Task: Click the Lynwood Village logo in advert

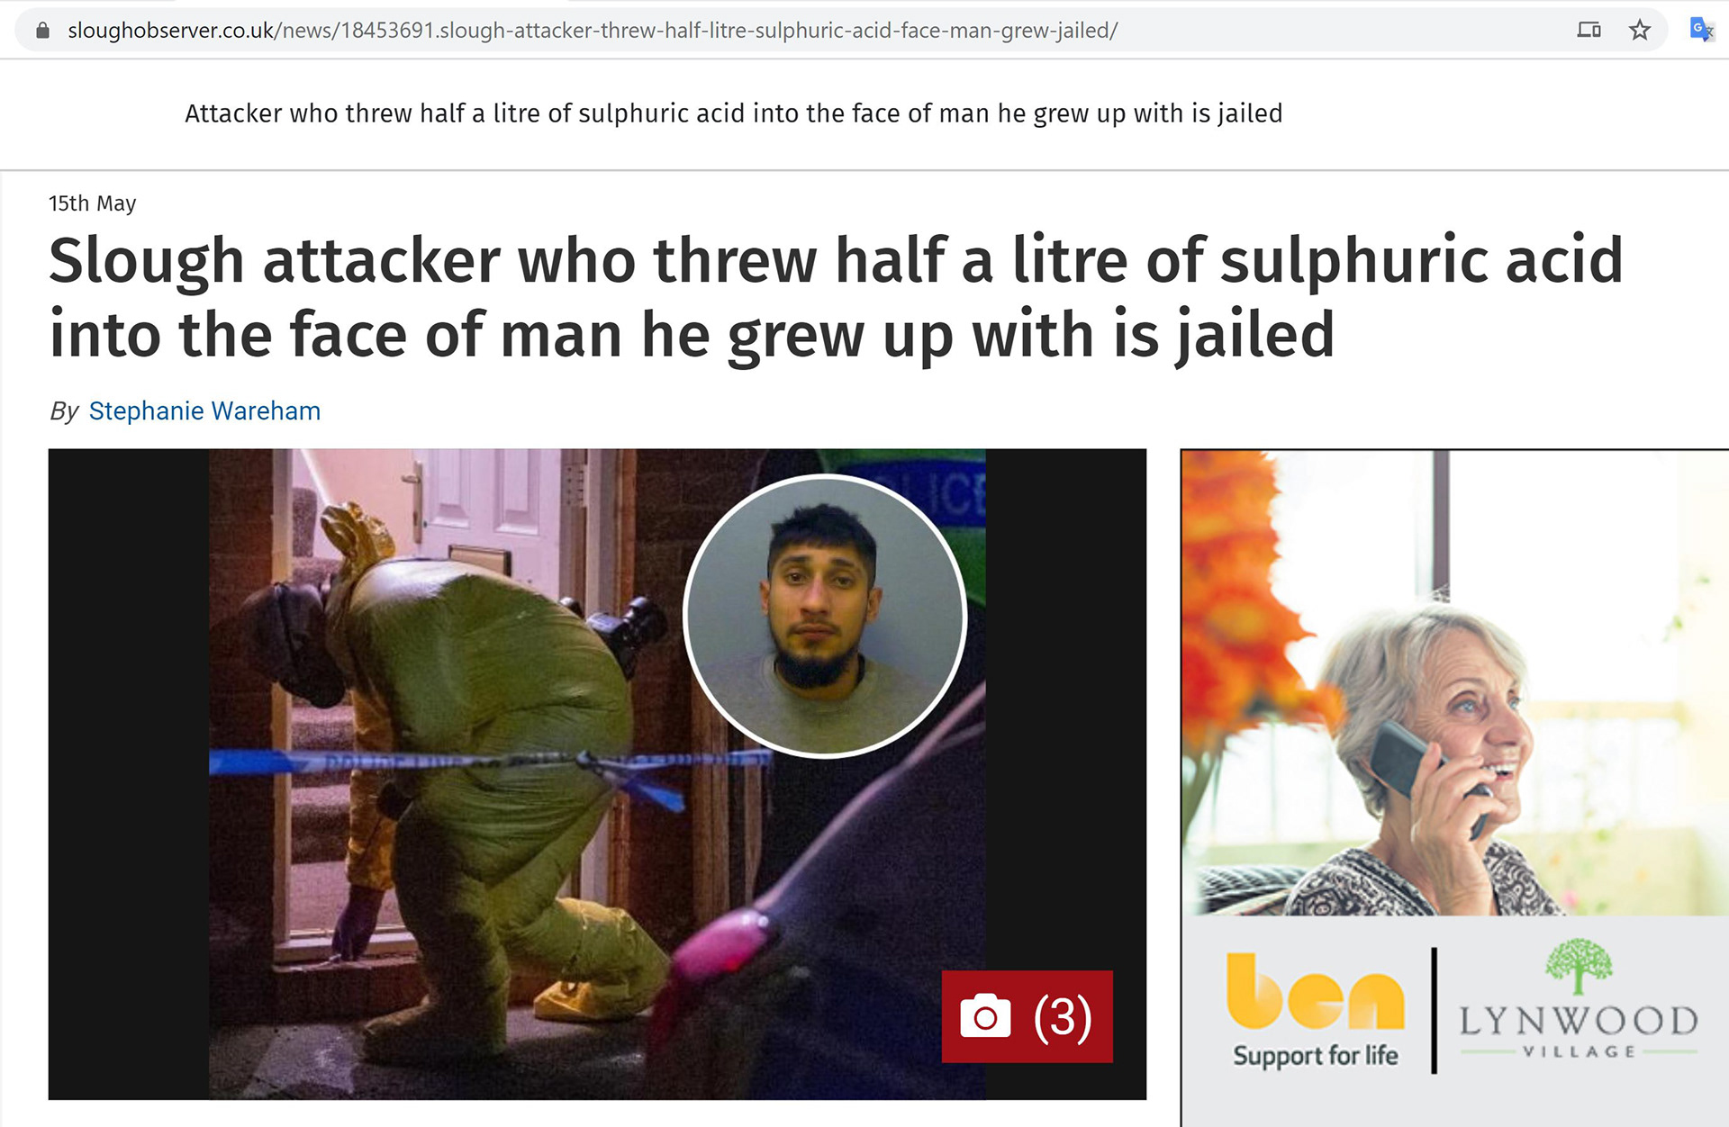Action: (x=1579, y=1001)
